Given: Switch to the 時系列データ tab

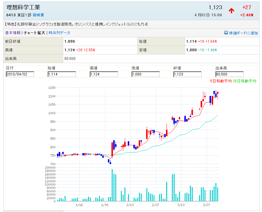Looking at the screenshot, I should [59, 33].
